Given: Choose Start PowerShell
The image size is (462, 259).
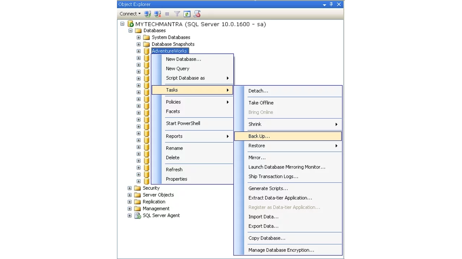Looking at the screenshot, I should pos(192,123).
